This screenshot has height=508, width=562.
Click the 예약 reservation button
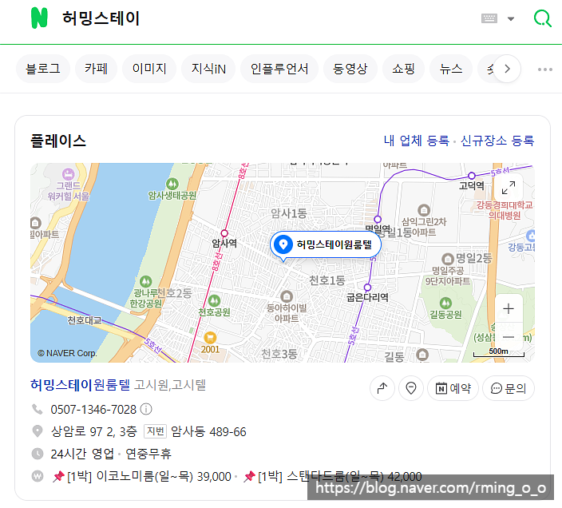pos(453,388)
